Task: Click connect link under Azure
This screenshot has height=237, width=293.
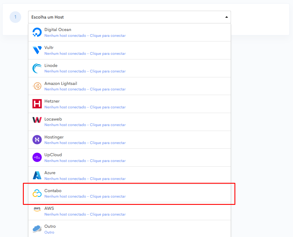Action: click(85, 178)
